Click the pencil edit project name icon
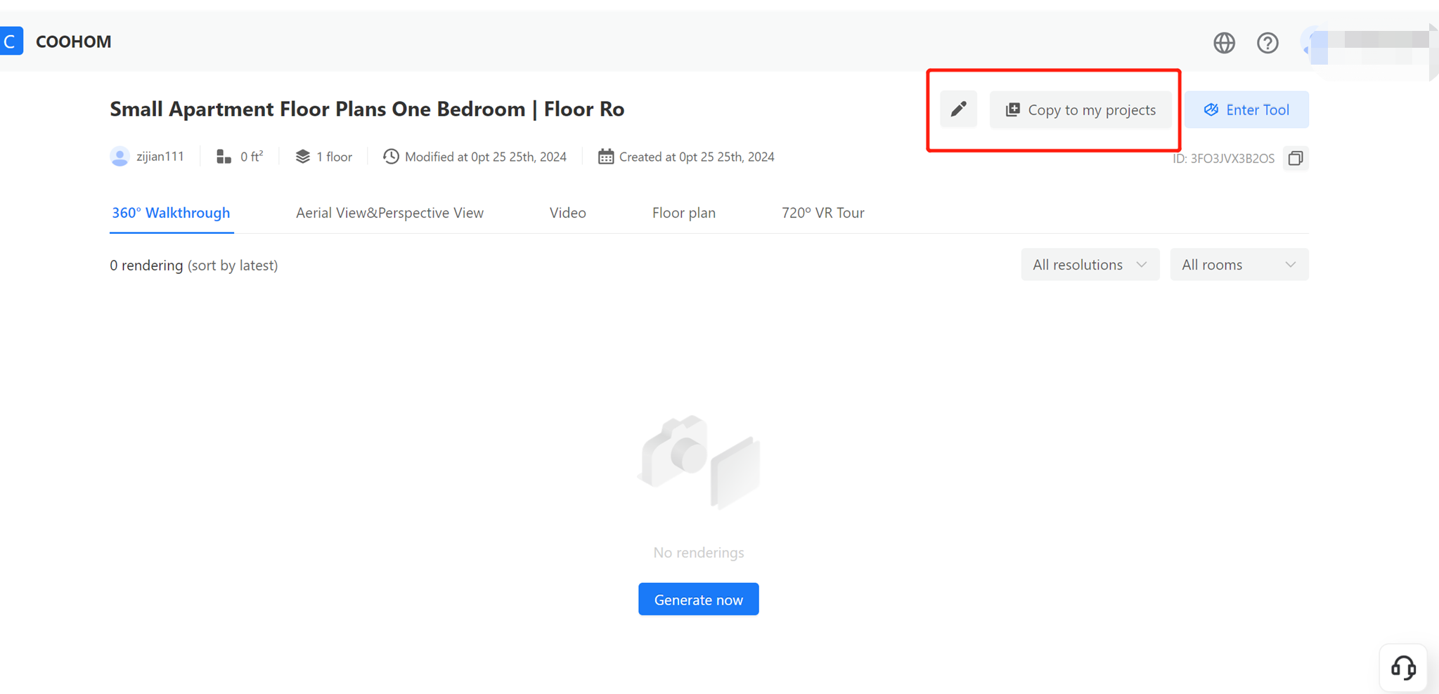Image resolution: width=1439 pixels, height=694 pixels. click(x=958, y=110)
